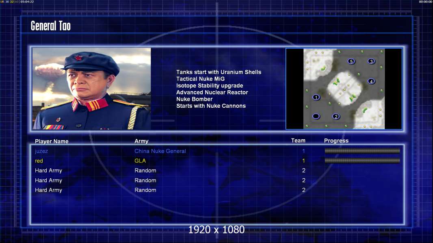Click the first Hard Army player row
Viewport: 433px width, 243px height.
tap(217, 171)
